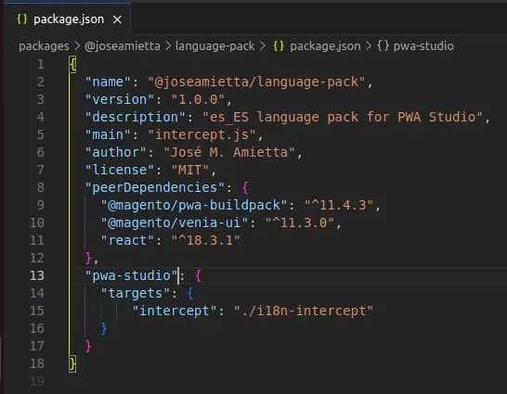Click the chevron after the packages breadcrumb

[x=77, y=46]
